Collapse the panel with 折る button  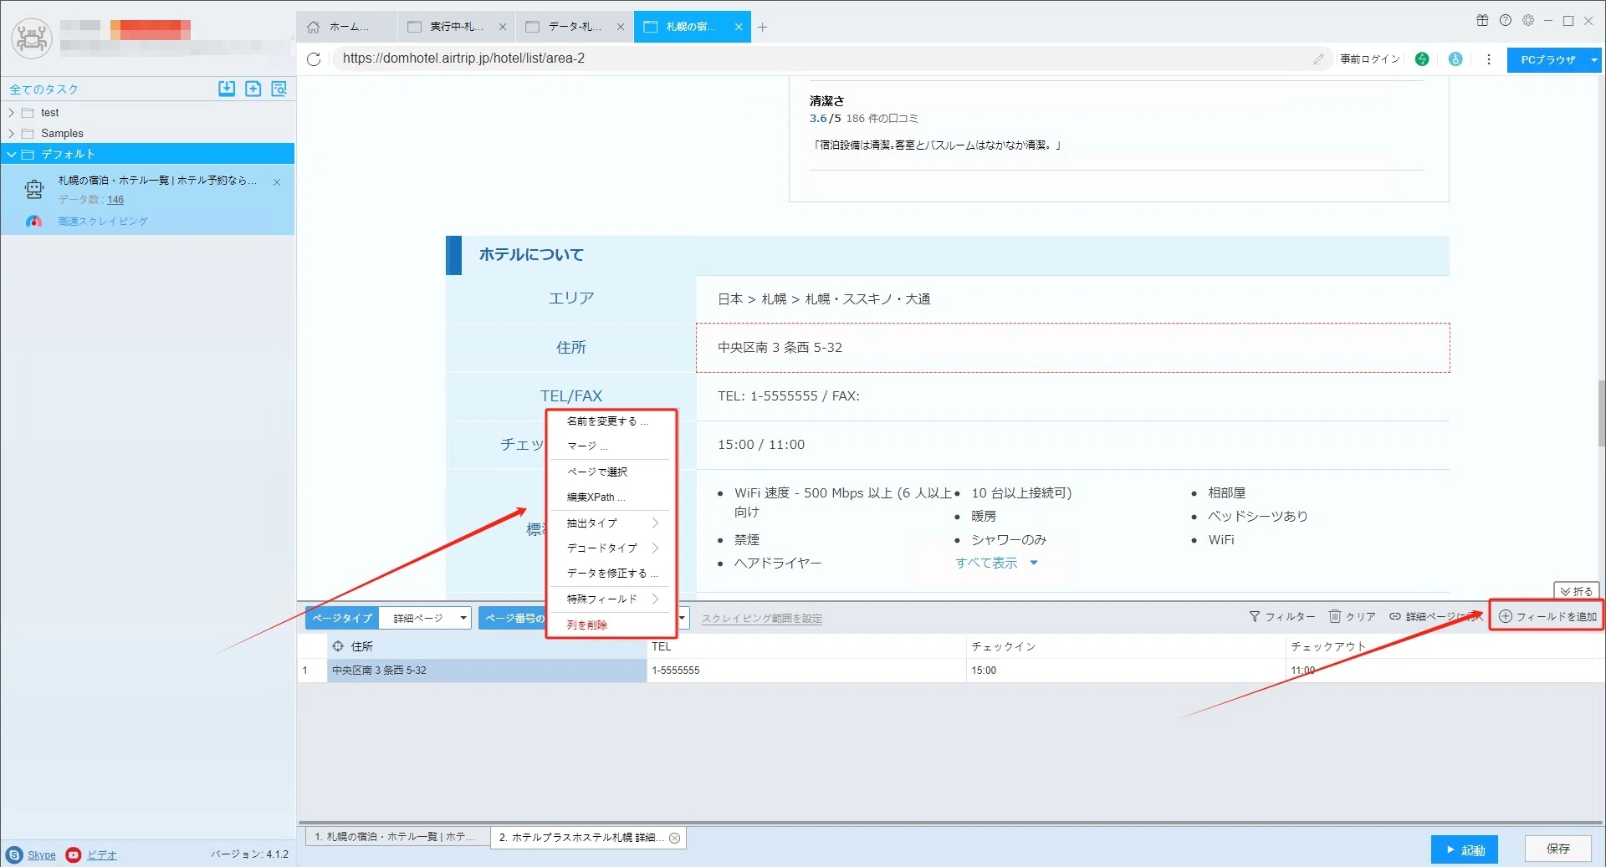(x=1576, y=591)
